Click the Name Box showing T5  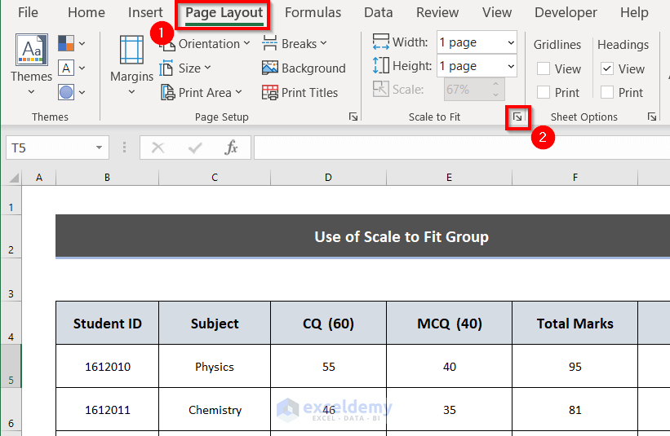tap(49, 148)
